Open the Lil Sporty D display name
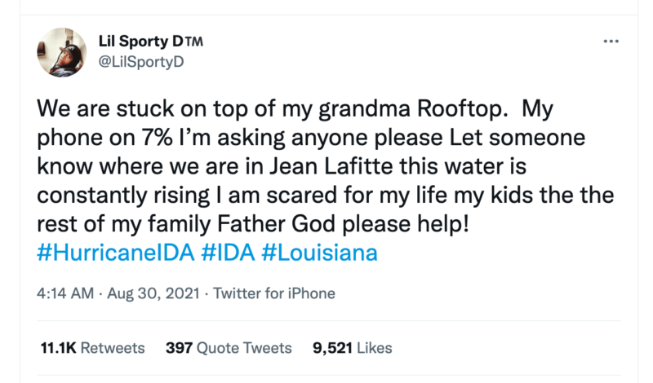Viewport: 653px width, 383px height. pos(140,42)
